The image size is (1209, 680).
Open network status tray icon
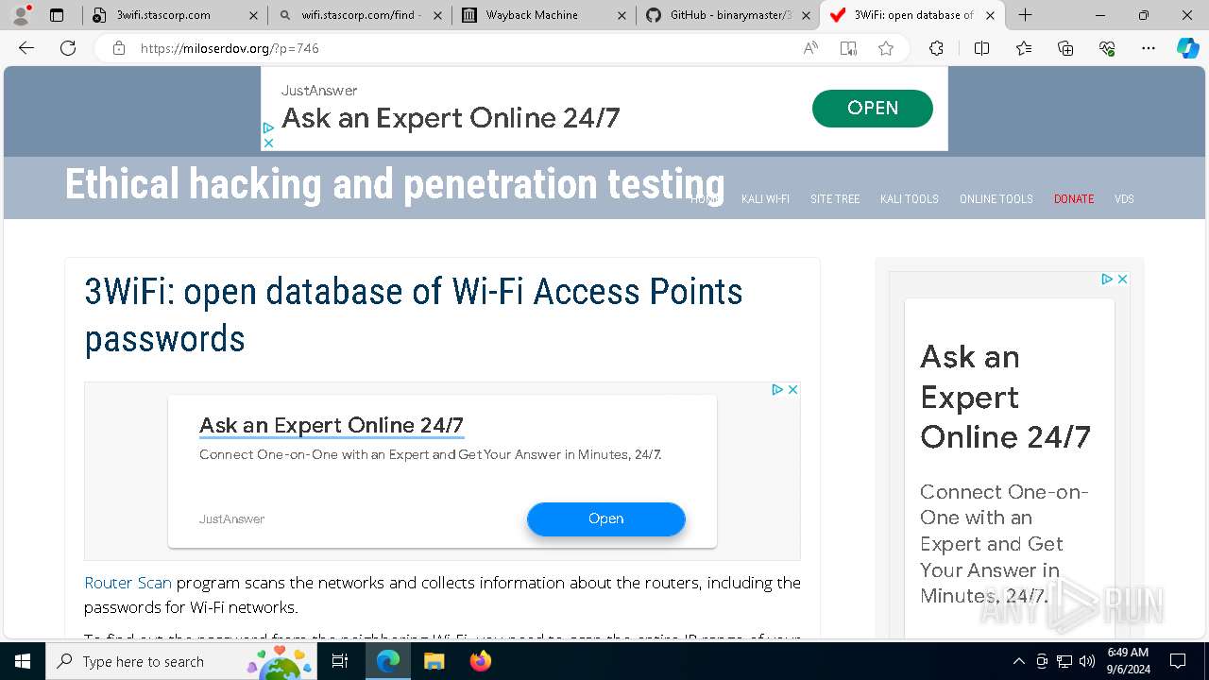click(x=1064, y=661)
